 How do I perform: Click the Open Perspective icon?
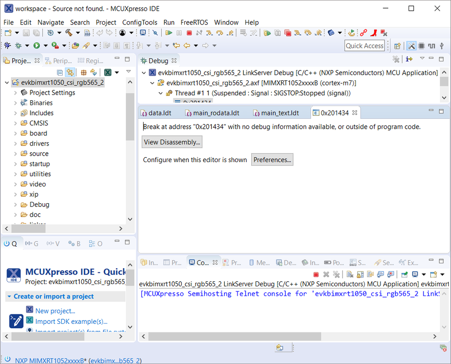click(x=397, y=46)
